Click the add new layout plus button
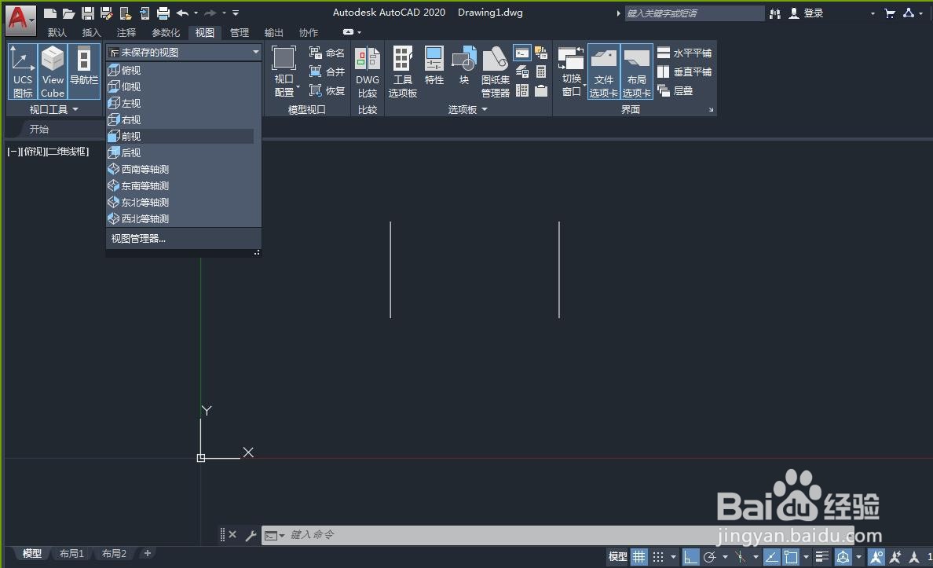The height and width of the screenshot is (568, 933). click(148, 553)
